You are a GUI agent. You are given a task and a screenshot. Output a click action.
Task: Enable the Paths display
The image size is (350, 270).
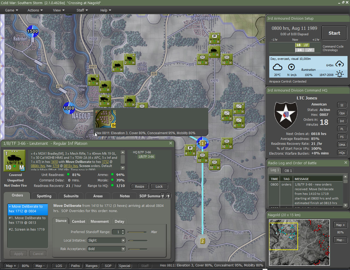(75, 265)
